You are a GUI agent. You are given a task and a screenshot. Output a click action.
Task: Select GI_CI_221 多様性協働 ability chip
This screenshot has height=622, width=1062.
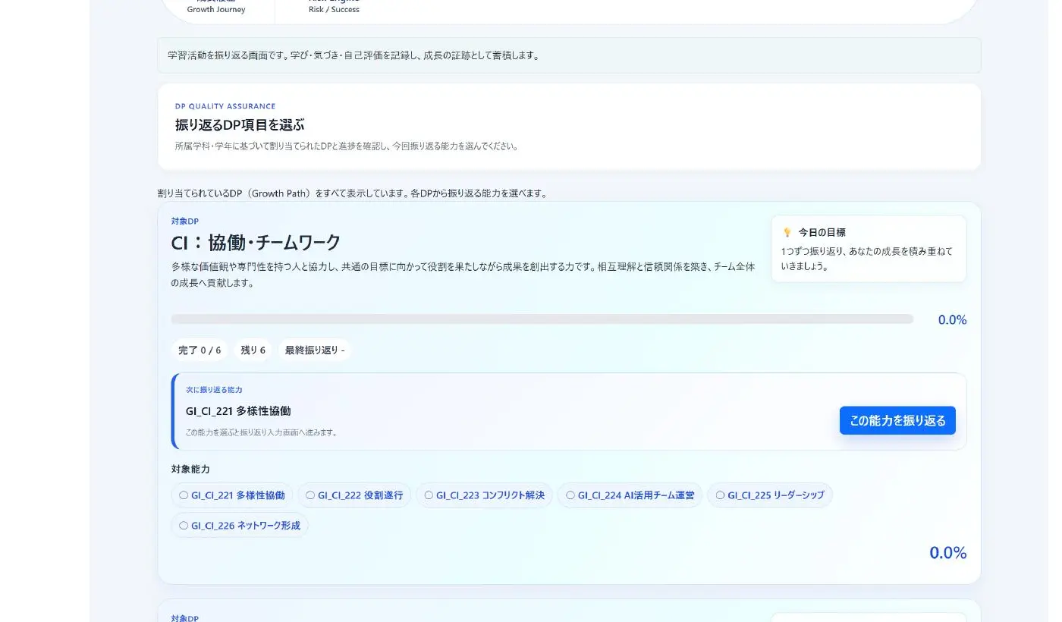232,495
